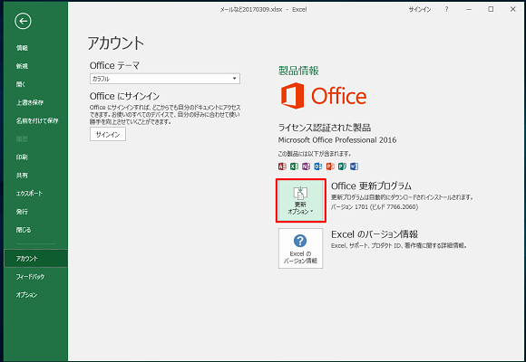Select the アカウント sidebar item
526x362 pixels.
point(36,259)
